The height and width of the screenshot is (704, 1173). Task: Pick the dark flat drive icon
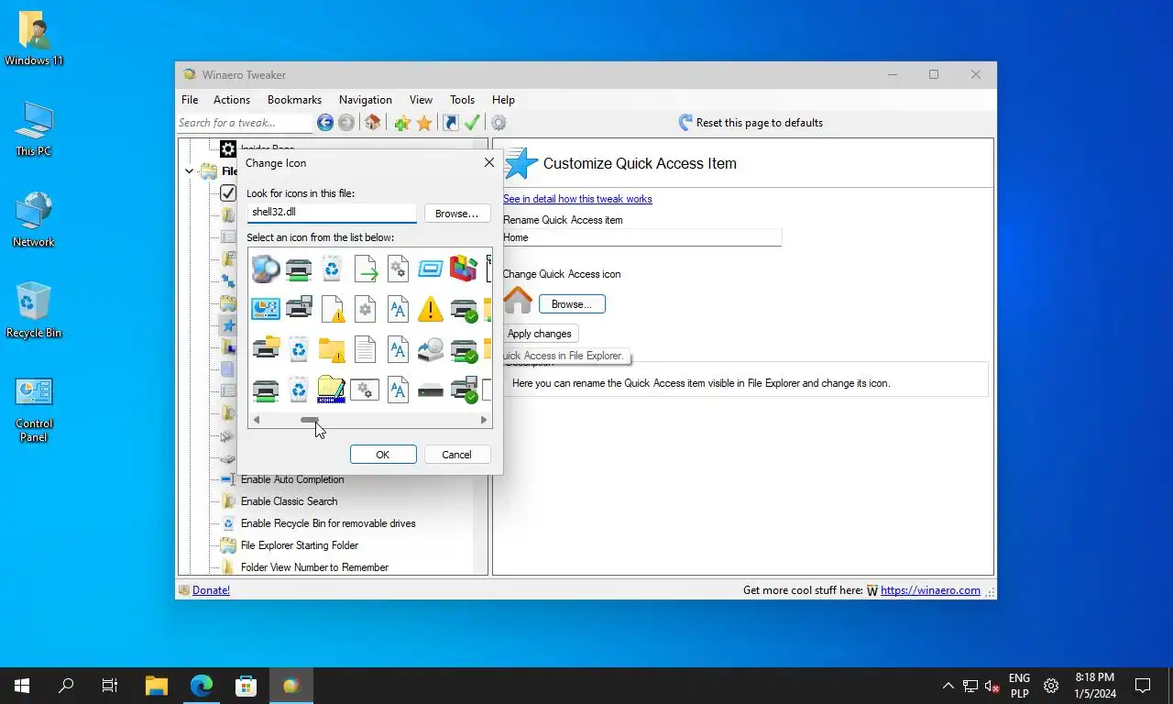pos(431,391)
